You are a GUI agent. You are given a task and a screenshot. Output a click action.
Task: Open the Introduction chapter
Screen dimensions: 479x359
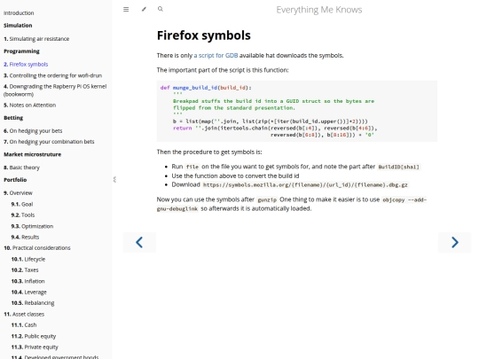pos(19,13)
